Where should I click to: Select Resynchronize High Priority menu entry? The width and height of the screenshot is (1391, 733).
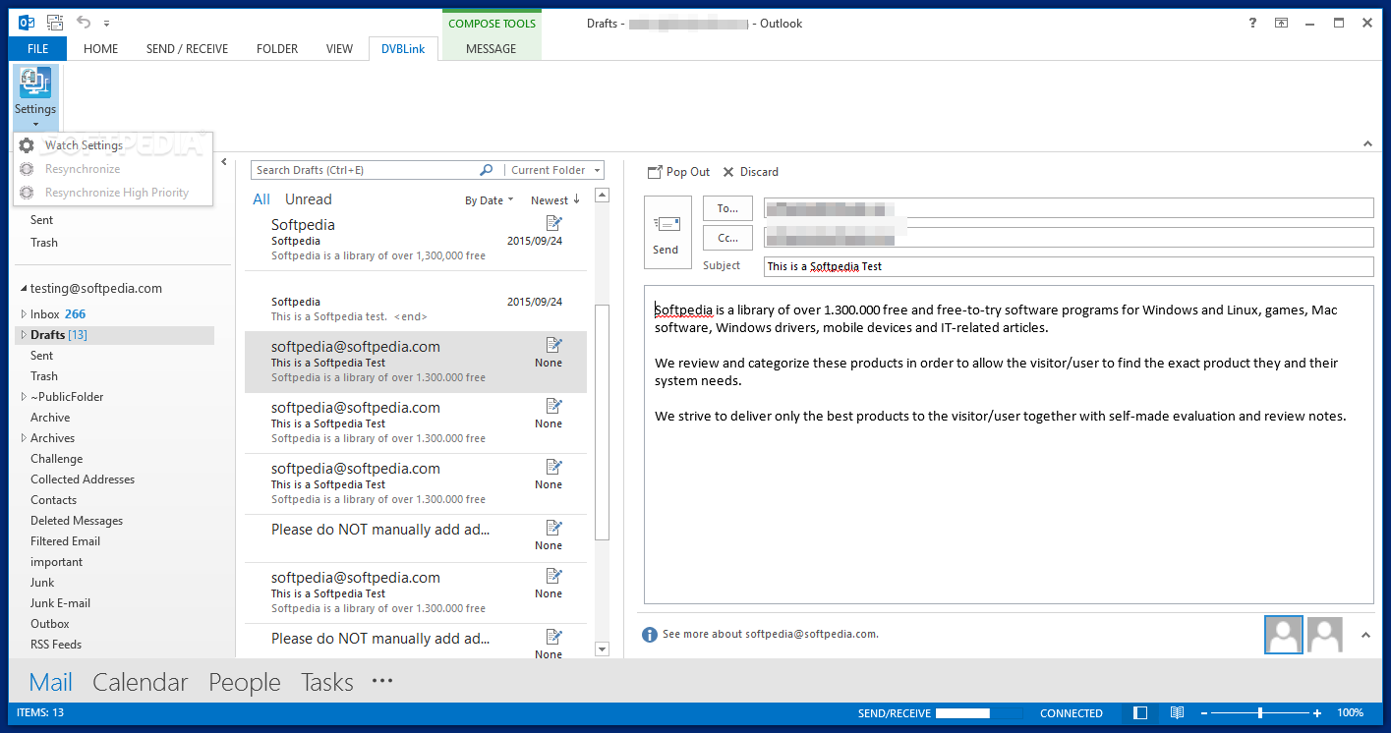pos(116,193)
